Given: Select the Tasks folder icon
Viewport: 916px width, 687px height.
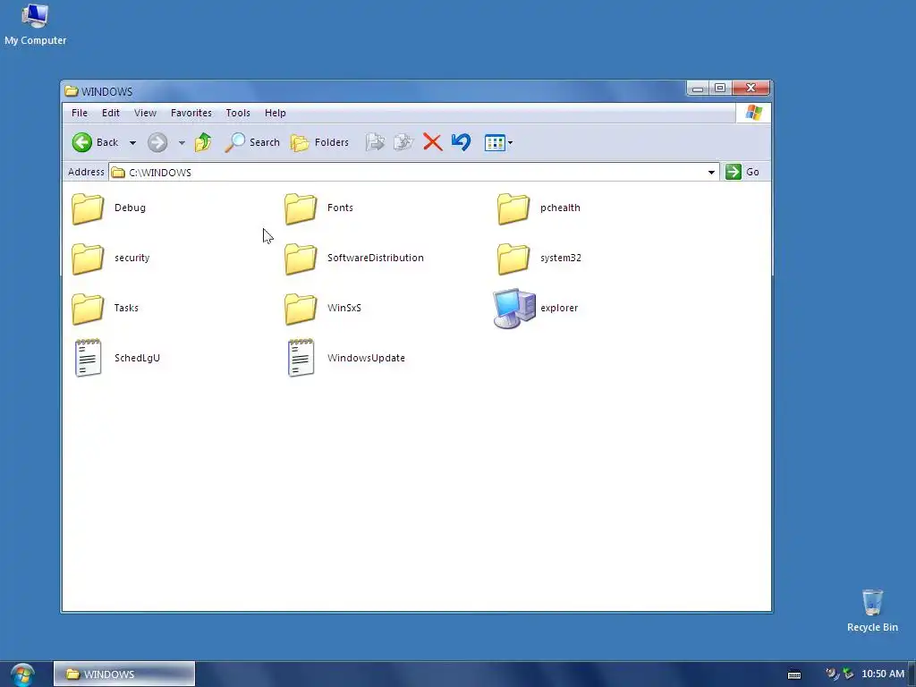Looking at the screenshot, I should (x=88, y=309).
